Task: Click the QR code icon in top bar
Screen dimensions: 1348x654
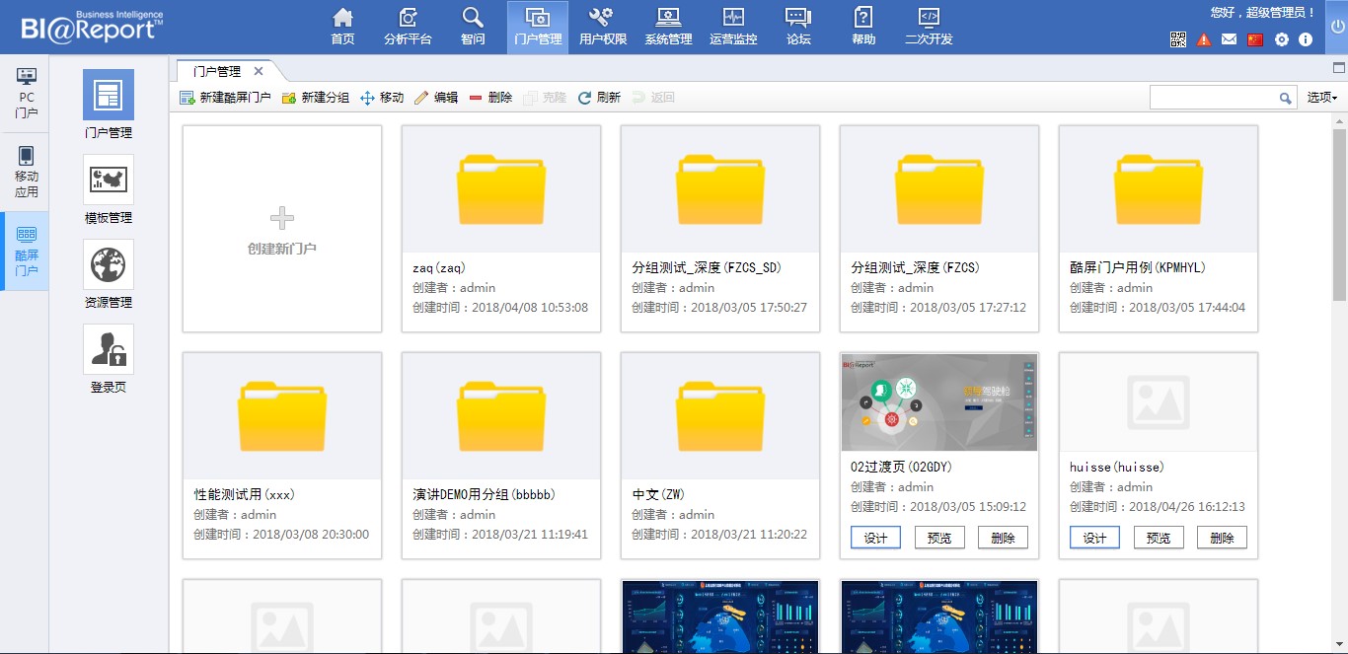Action: click(1178, 39)
